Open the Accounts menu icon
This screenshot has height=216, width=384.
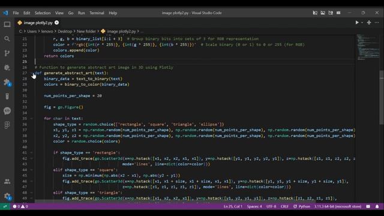click(7, 181)
